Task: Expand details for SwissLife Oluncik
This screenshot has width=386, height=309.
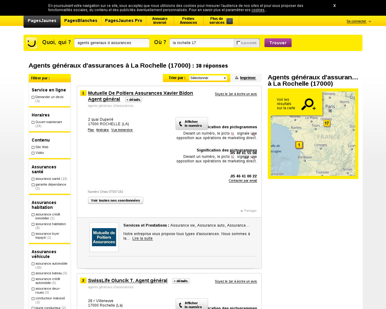Action: tap(181, 281)
